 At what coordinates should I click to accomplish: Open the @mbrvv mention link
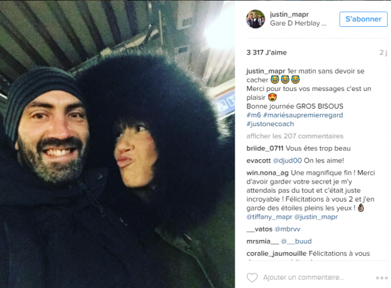287,229
